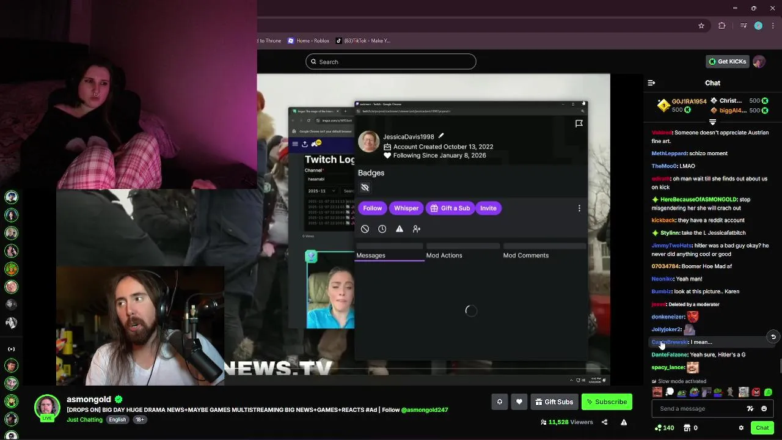Expand sidebar with live broadcast icon

pyautogui.click(x=11, y=349)
